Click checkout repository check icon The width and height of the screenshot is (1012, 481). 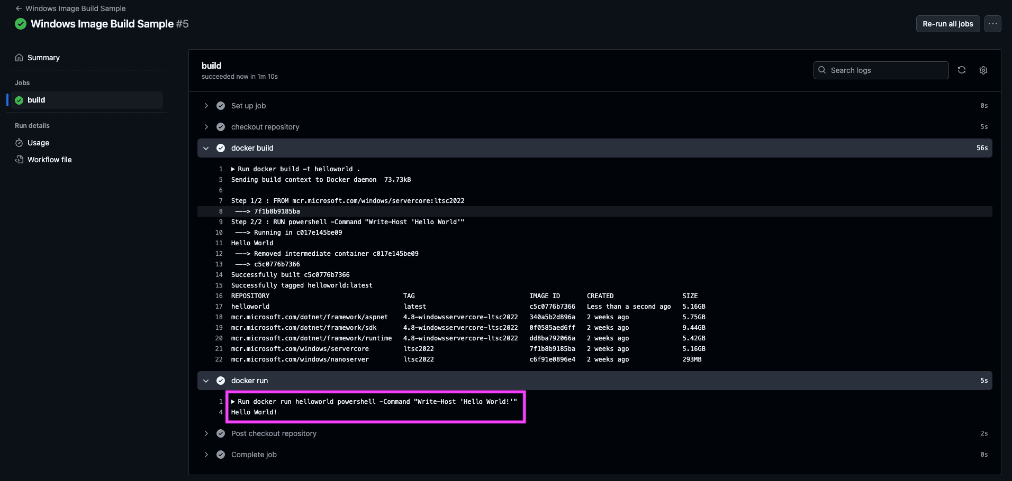(221, 127)
